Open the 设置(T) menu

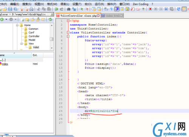(x=77, y=4)
